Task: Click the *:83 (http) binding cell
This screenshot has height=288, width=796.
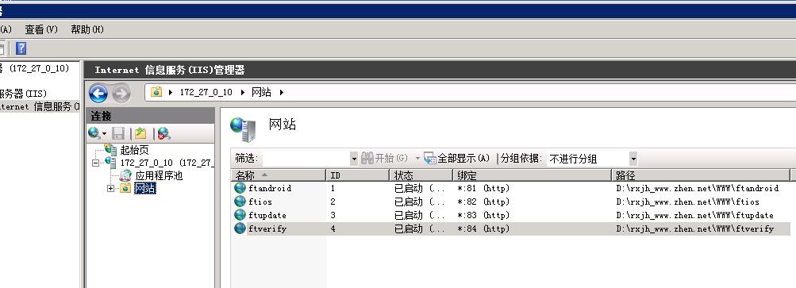Action: pos(483,215)
